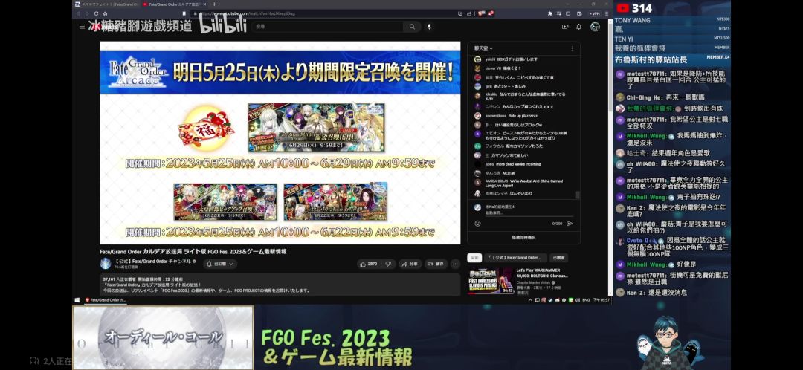Save the video to a playlist
This screenshot has height=370, width=803.
436,264
